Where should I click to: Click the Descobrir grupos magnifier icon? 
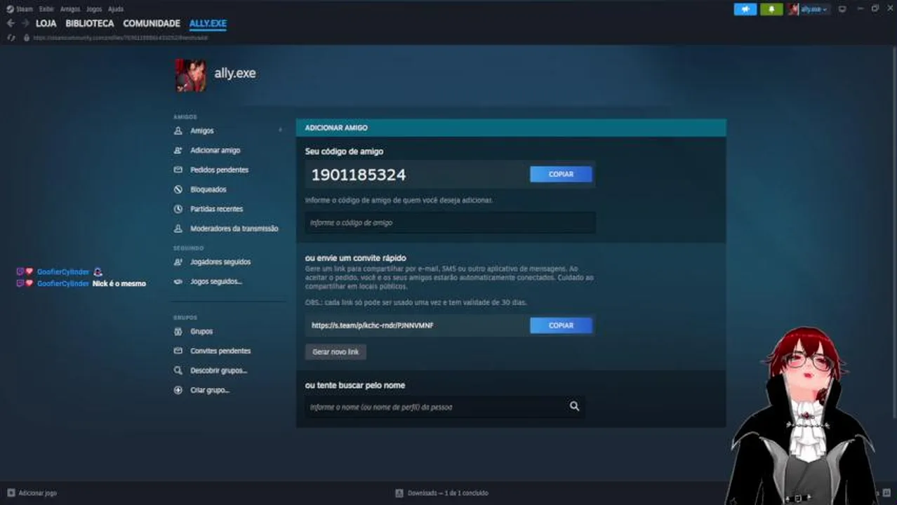[178, 371]
